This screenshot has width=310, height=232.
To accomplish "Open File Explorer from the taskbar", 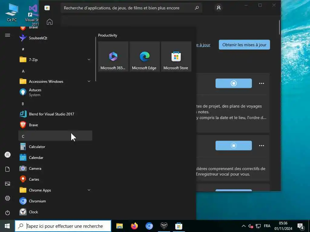I will click(x=119, y=226).
